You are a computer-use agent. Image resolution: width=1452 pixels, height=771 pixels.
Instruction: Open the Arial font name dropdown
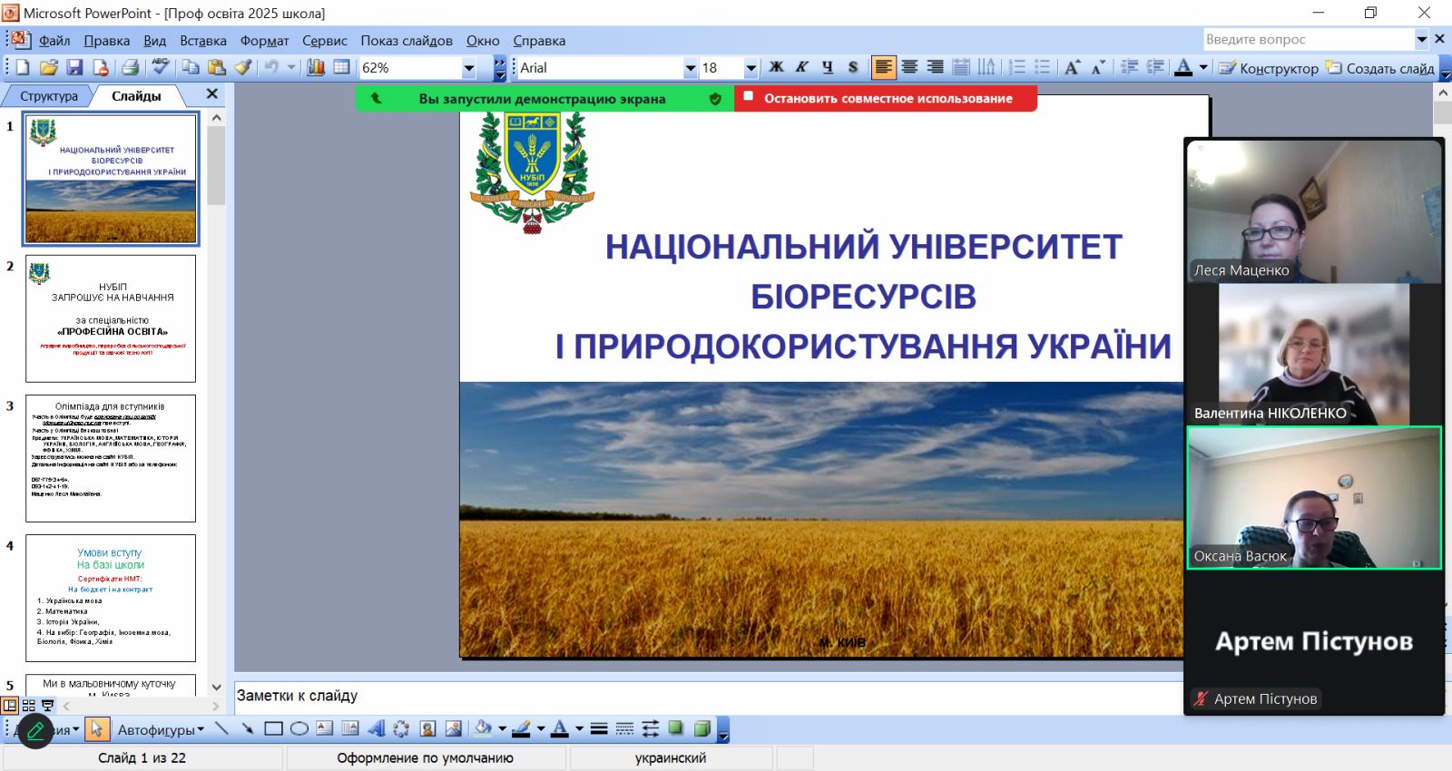click(x=690, y=68)
